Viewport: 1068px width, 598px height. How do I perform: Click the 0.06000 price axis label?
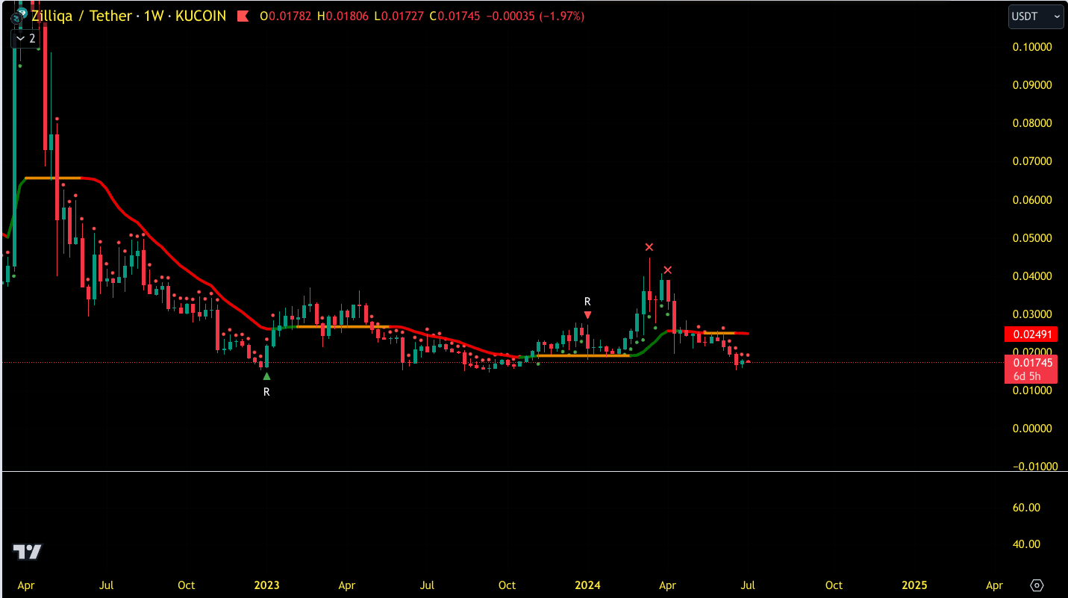click(x=1032, y=200)
